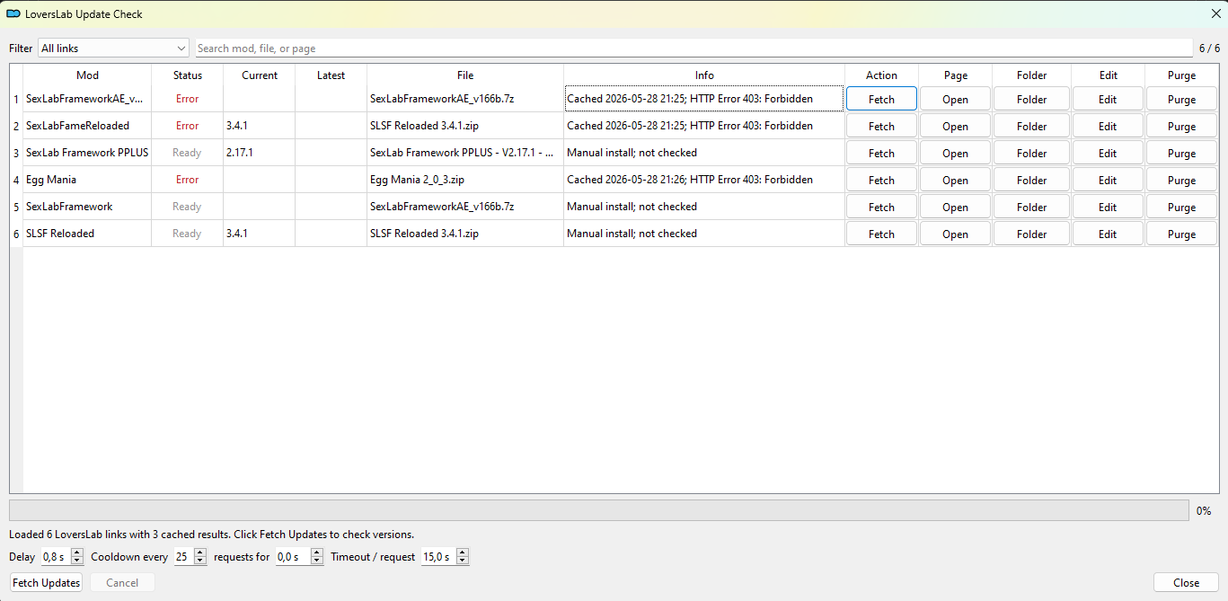Open page for SLSF Reloaded
The width and height of the screenshot is (1228, 601).
pyautogui.click(x=955, y=234)
